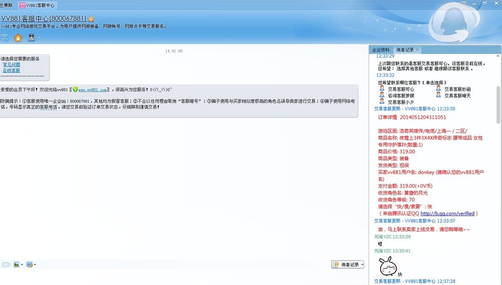Click the message history scrollbar thumb
The width and height of the screenshot is (502, 285).
pyautogui.click(x=498, y=104)
